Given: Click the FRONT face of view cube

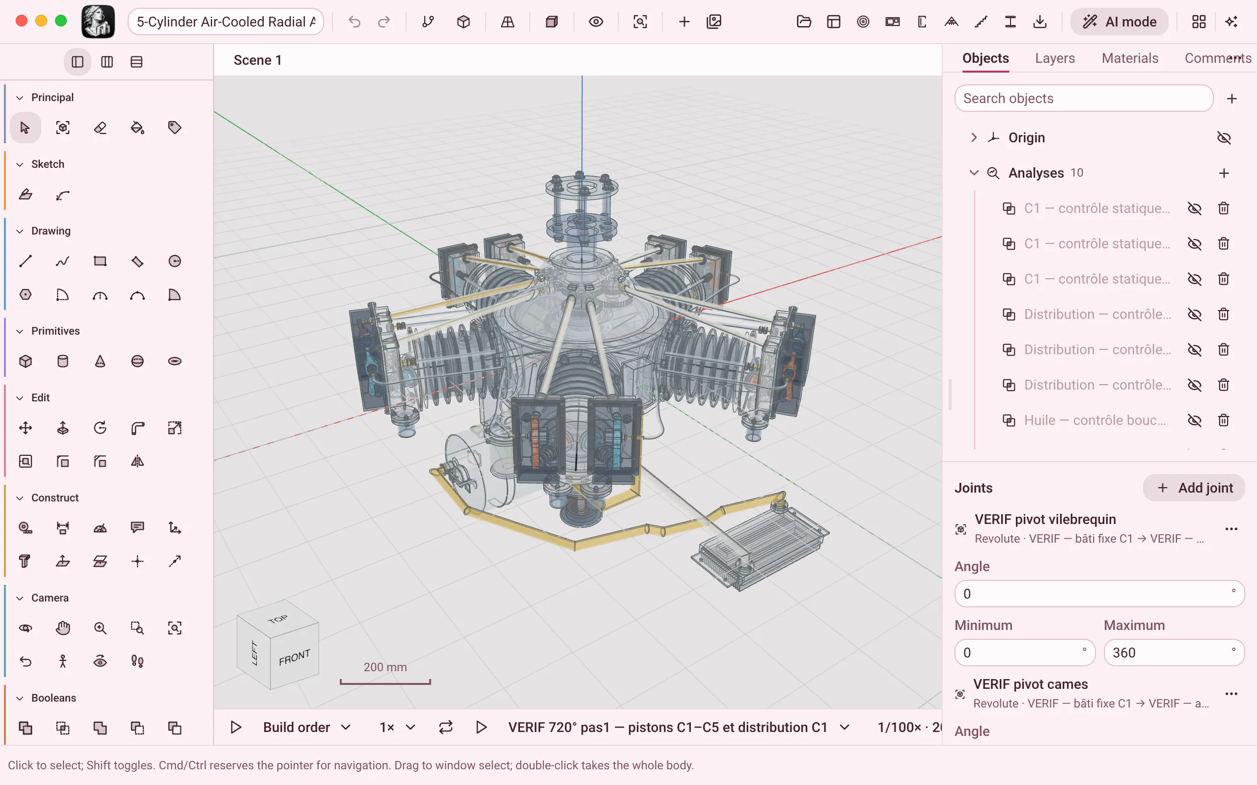Looking at the screenshot, I should pos(294,657).
